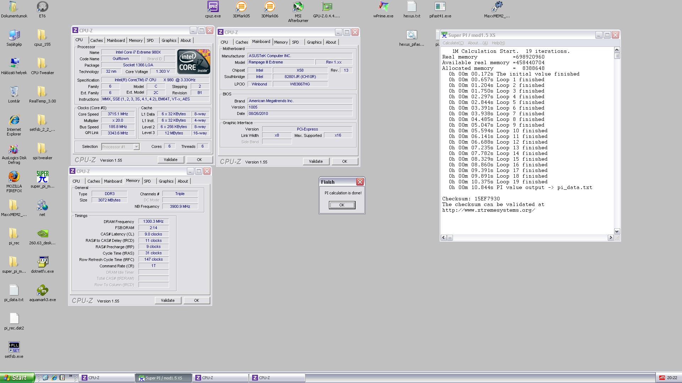
Task: Click OK in the CPU-Z Memory window
Action: coord(196,300)
